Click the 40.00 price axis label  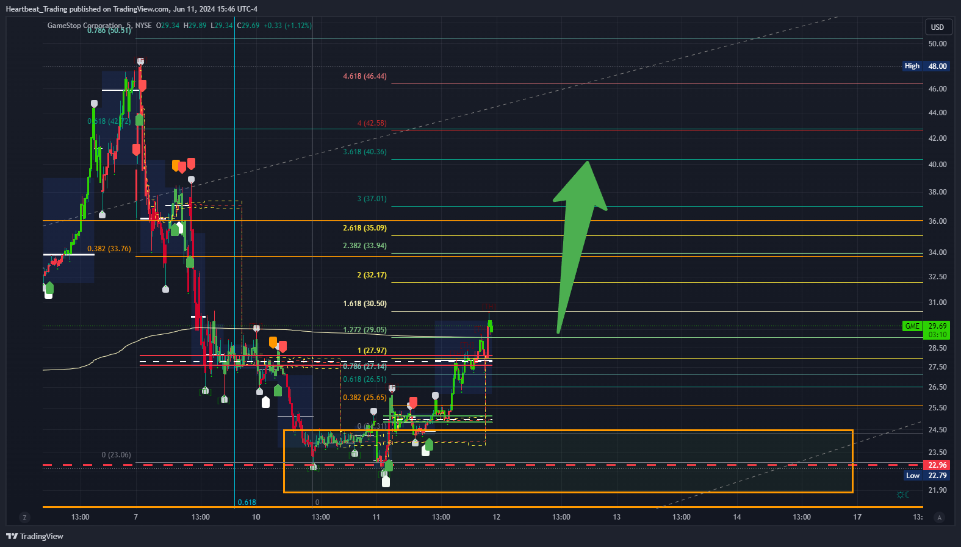937,165
